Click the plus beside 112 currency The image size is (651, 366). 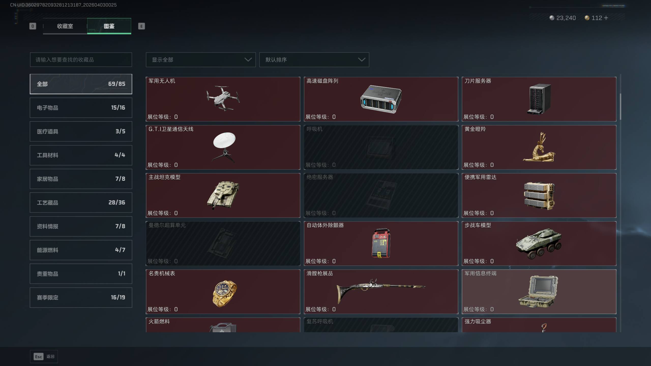(x=606, y=18)
